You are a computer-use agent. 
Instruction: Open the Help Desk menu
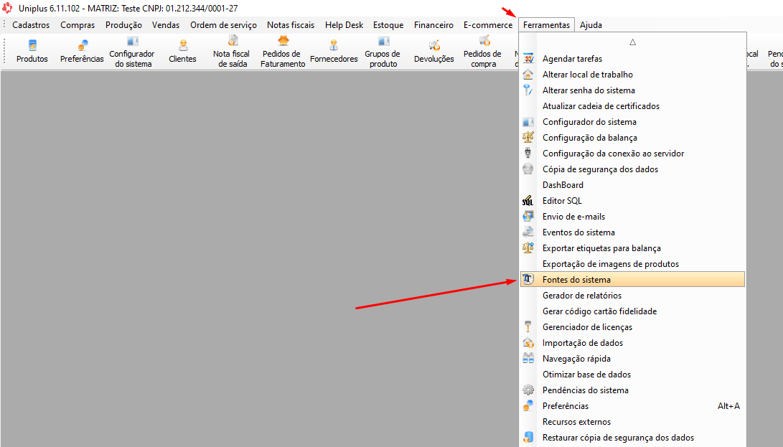point(344,25)
